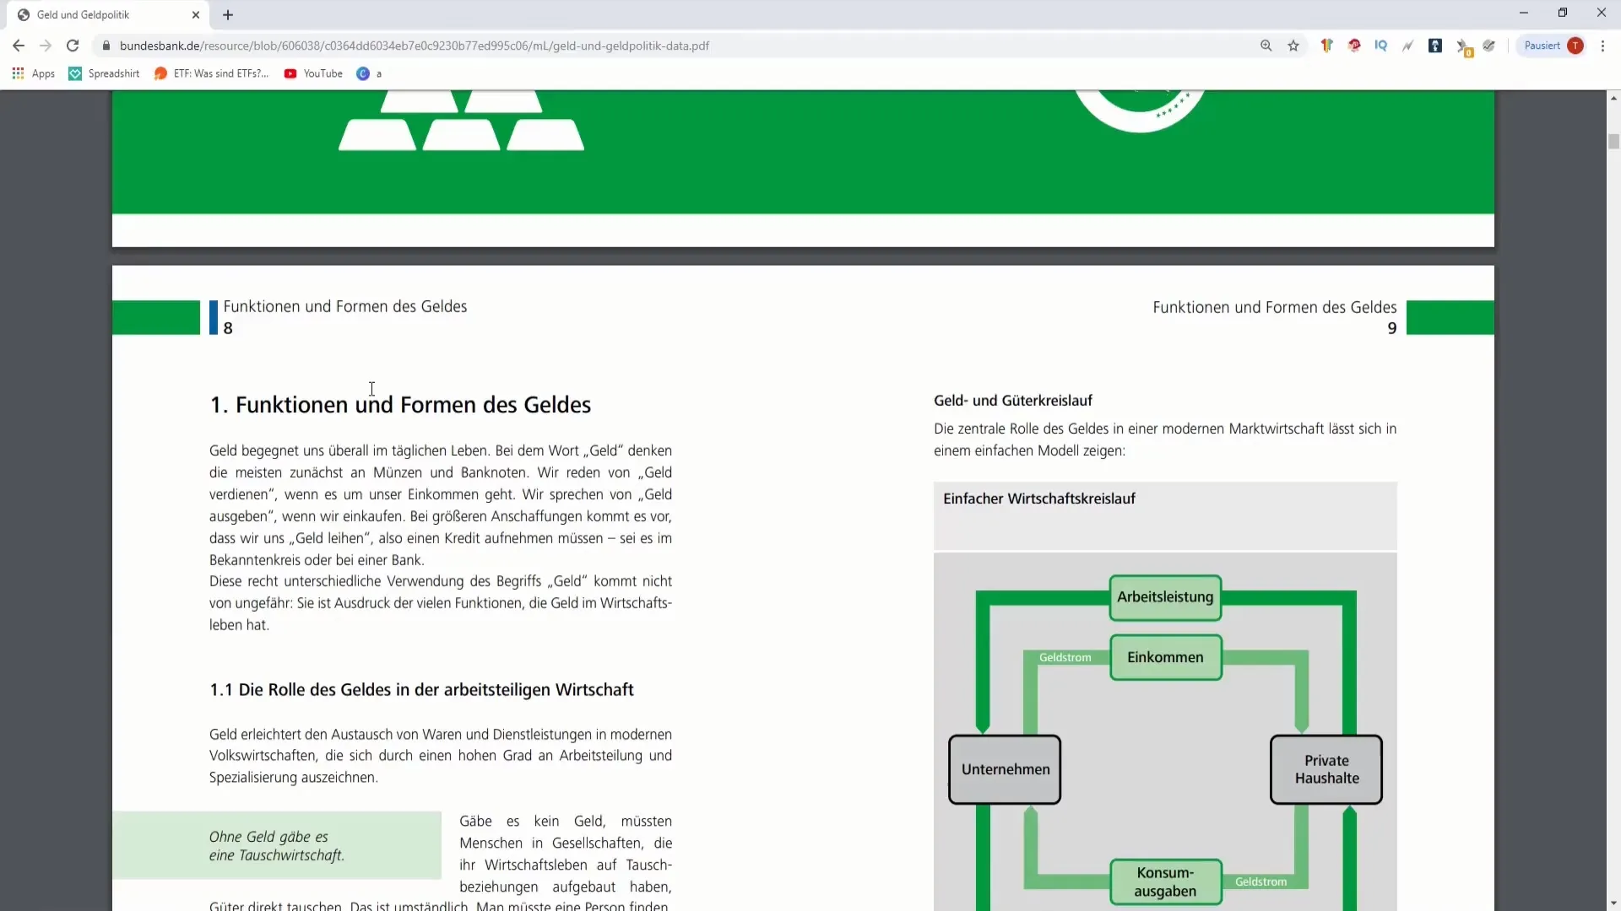The width and height of the screenshot is (1621, 911).
Task: Click the page reload/refresh icon
Action: [x=73, y=46]
